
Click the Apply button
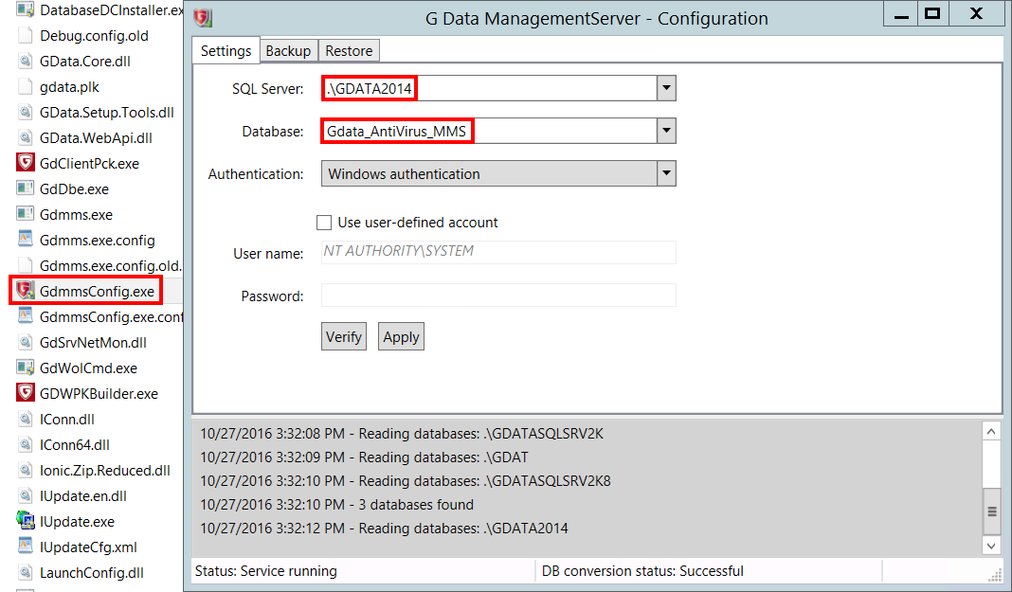click(401, 336)
